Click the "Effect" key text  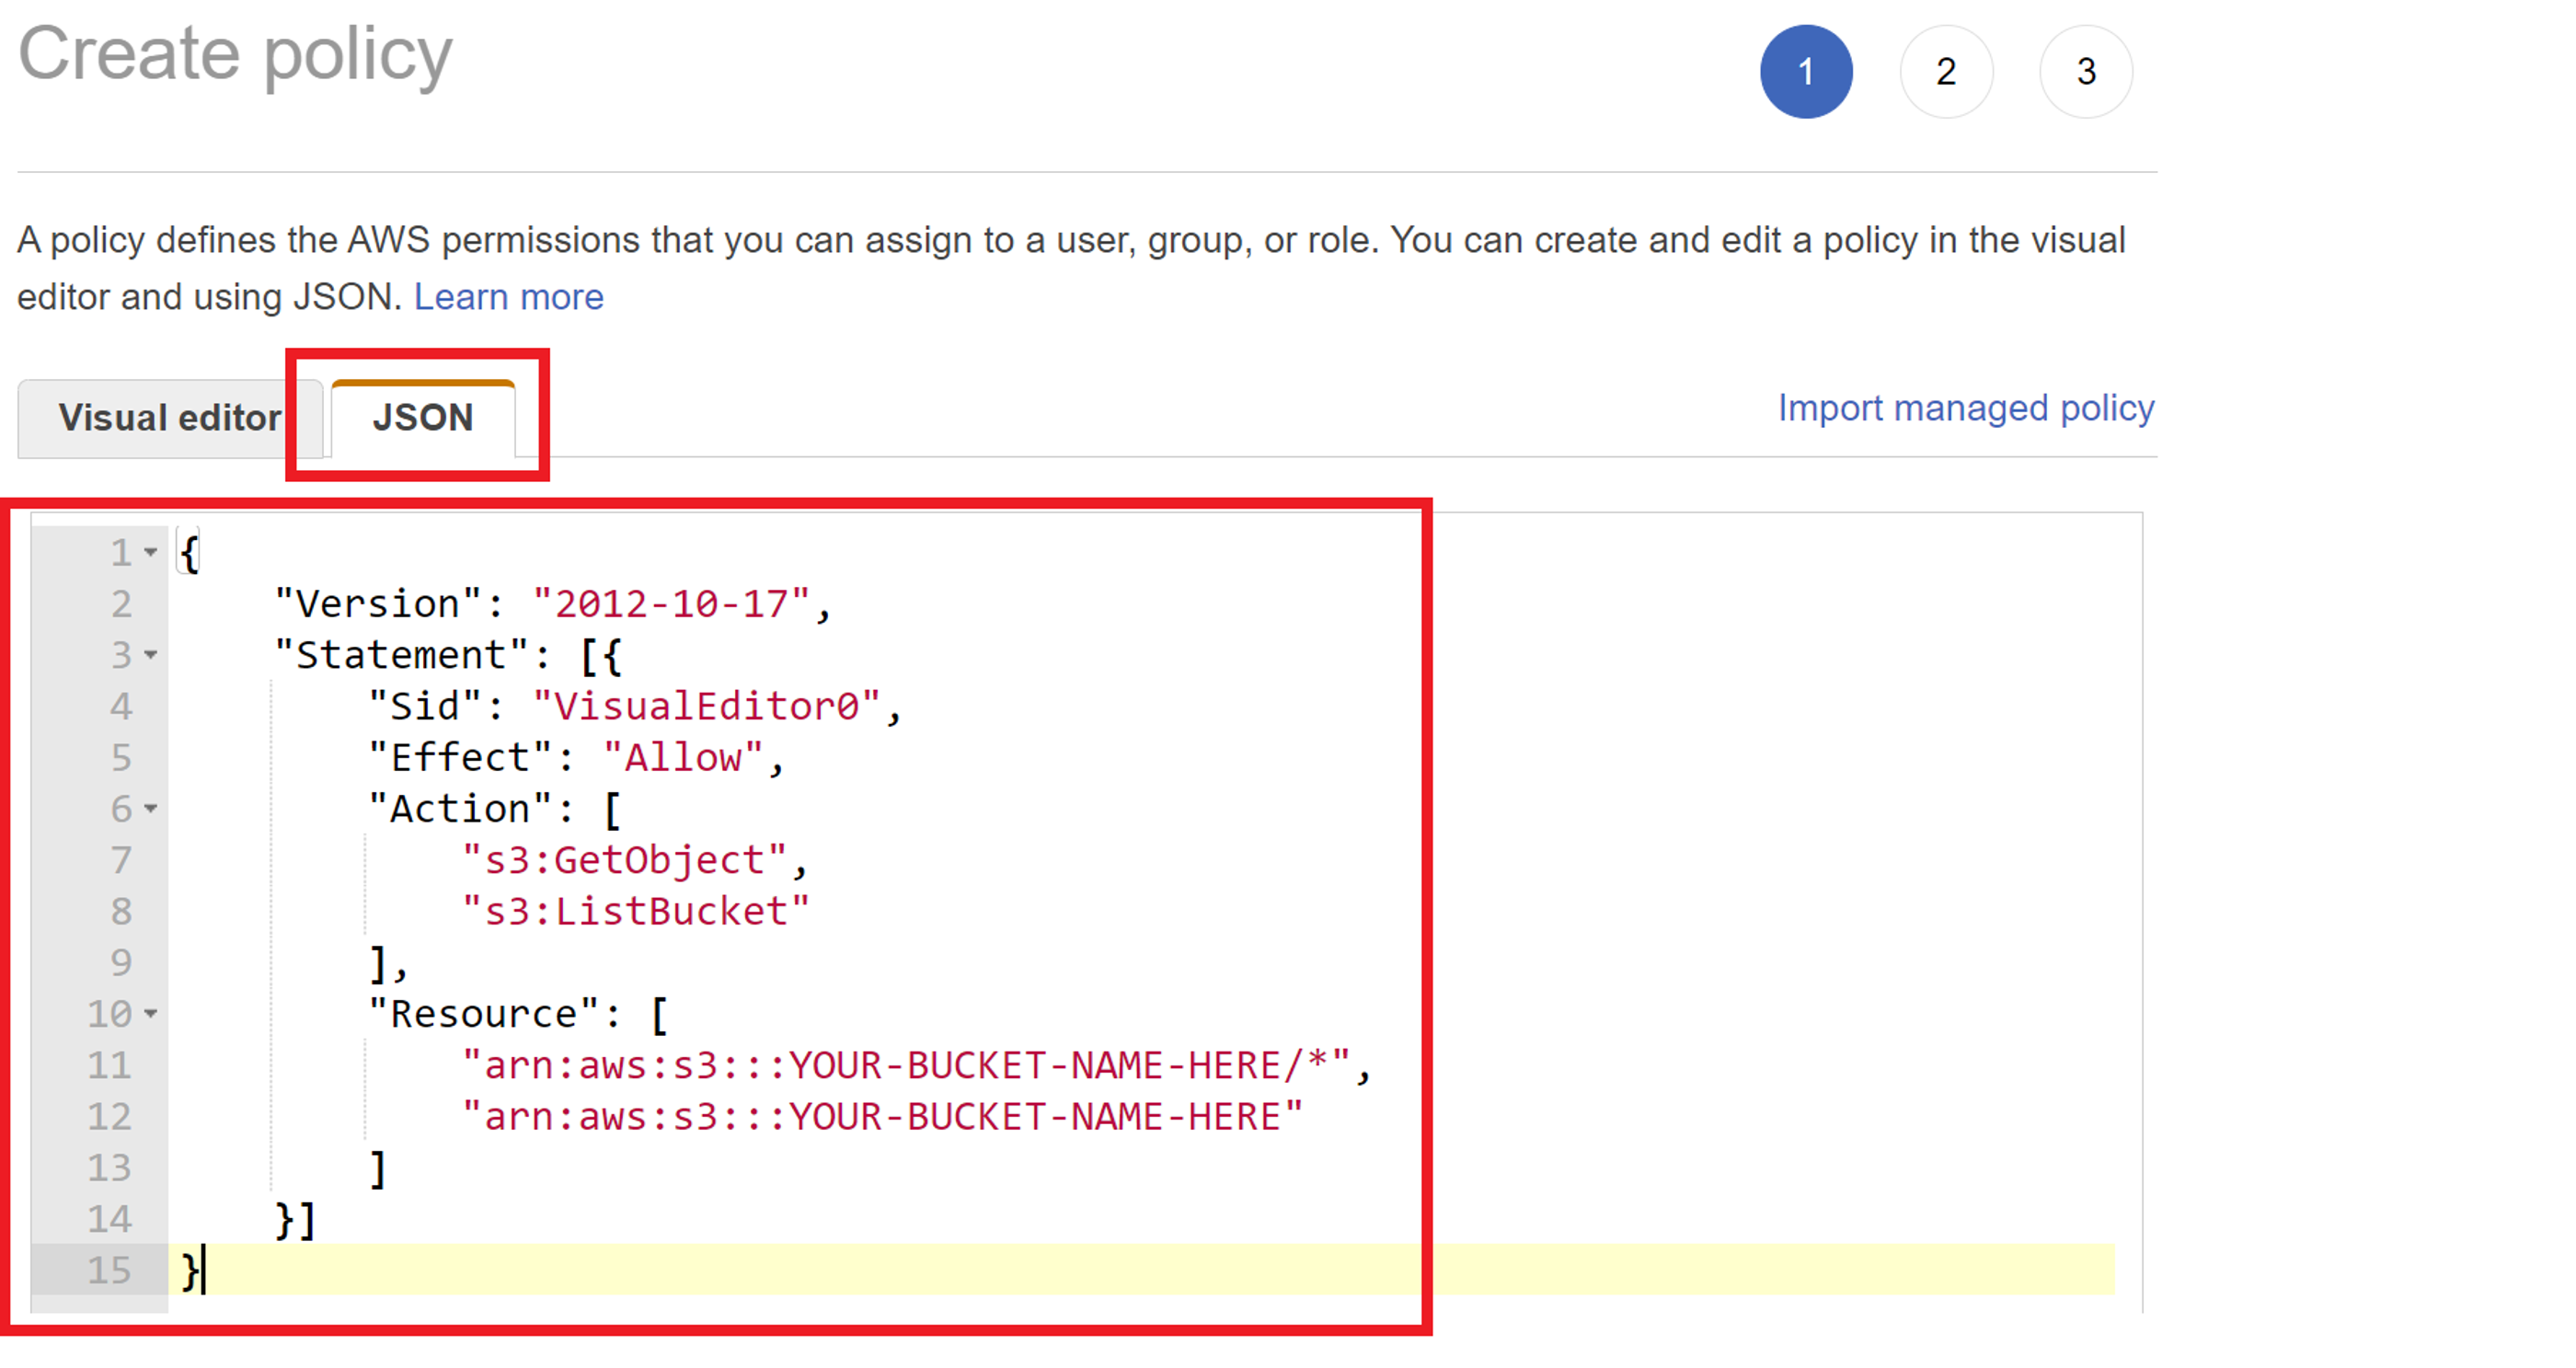[460, 758]
